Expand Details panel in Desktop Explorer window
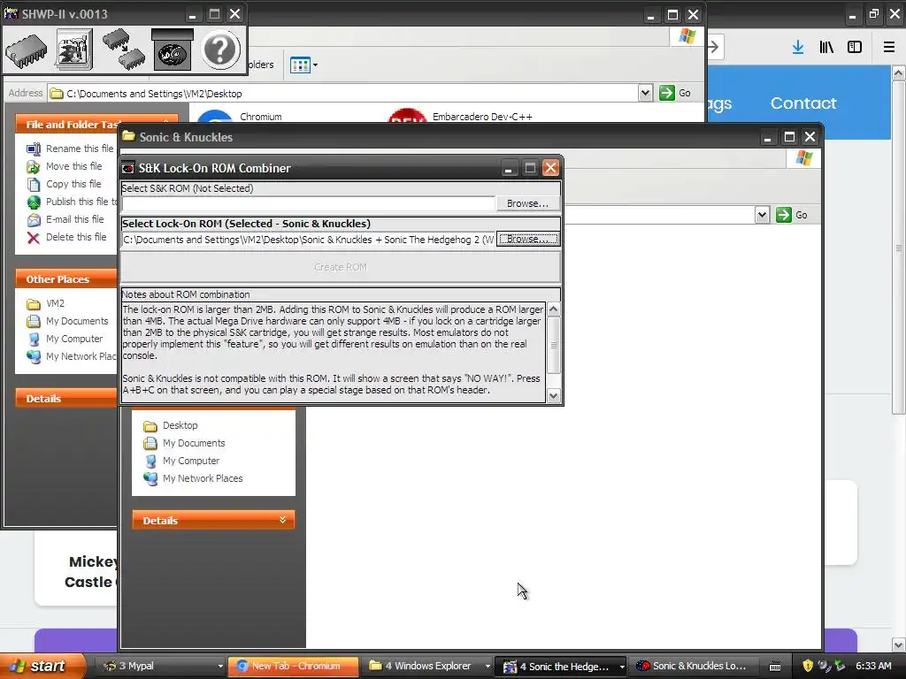 67,399
